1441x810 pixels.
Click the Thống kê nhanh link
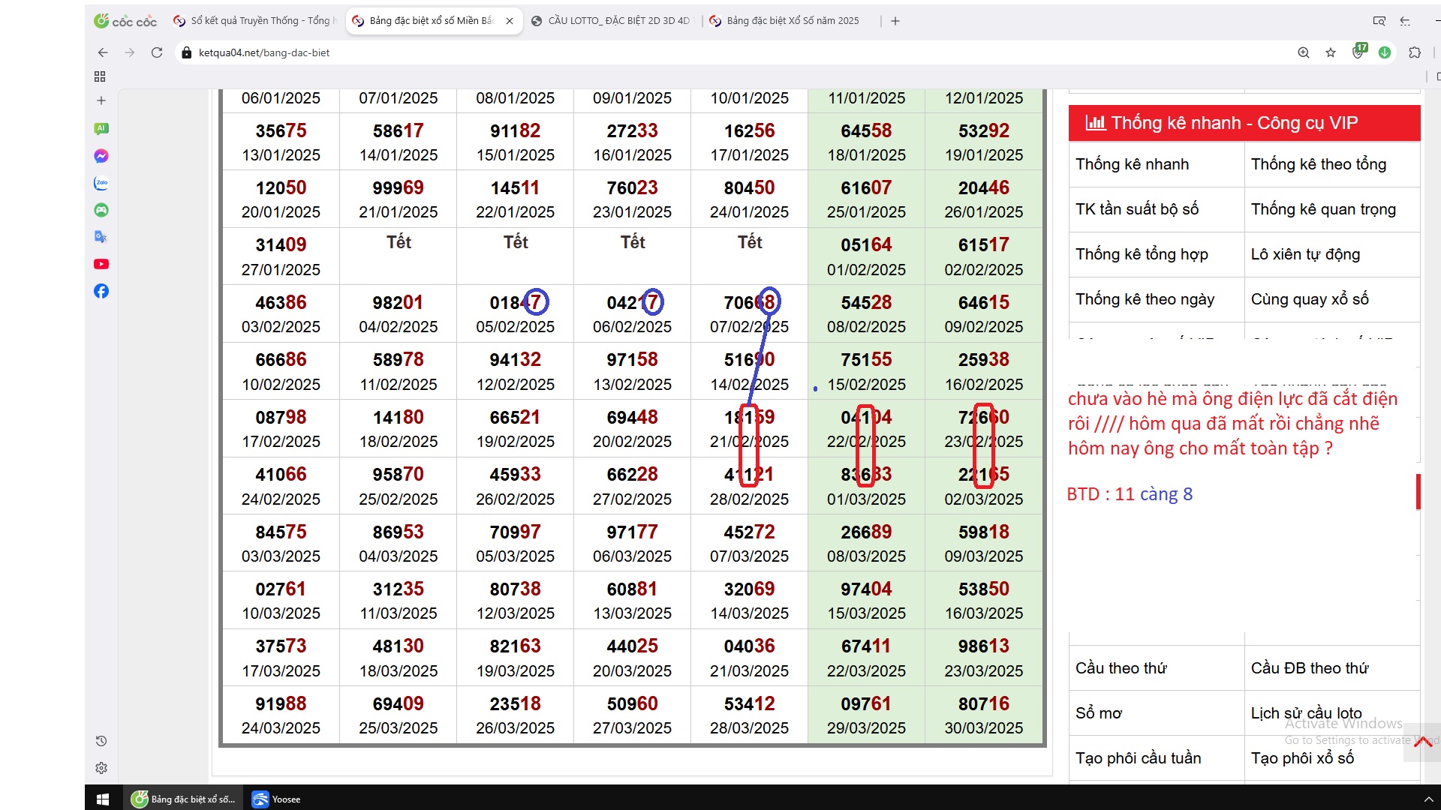pyautogui.click(x=1132, y=164)
